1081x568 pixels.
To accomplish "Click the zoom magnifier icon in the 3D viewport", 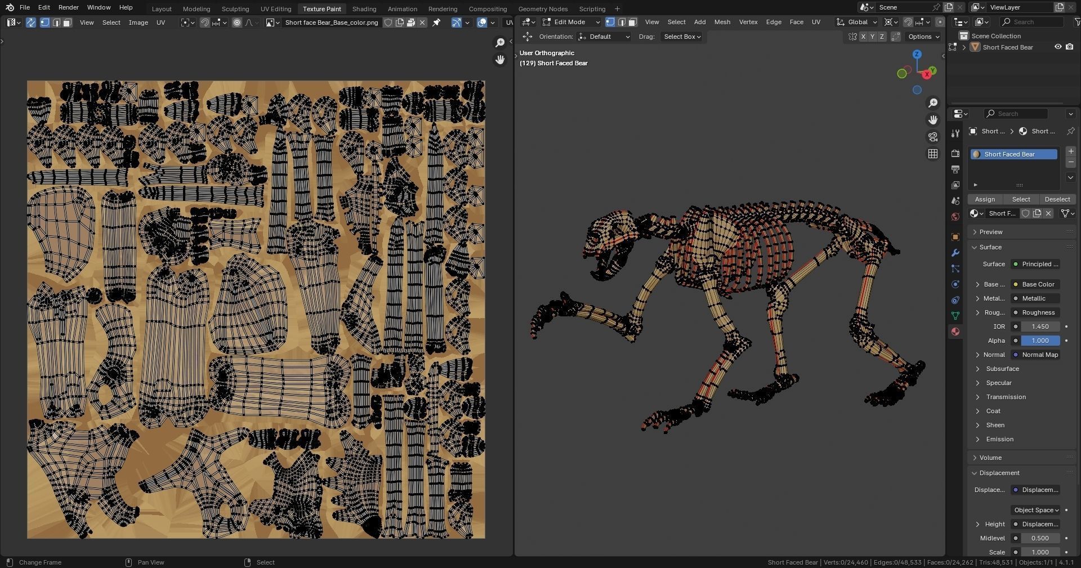I will (933, 103).
